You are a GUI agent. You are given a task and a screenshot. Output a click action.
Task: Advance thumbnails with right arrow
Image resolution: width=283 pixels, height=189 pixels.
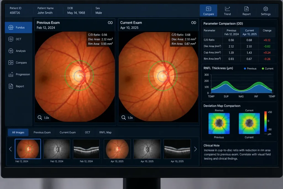tap(195, 149)
